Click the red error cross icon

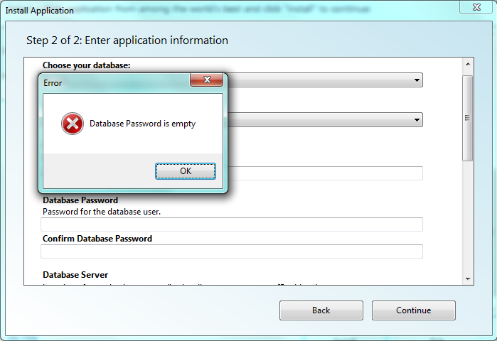coord(73,124)
